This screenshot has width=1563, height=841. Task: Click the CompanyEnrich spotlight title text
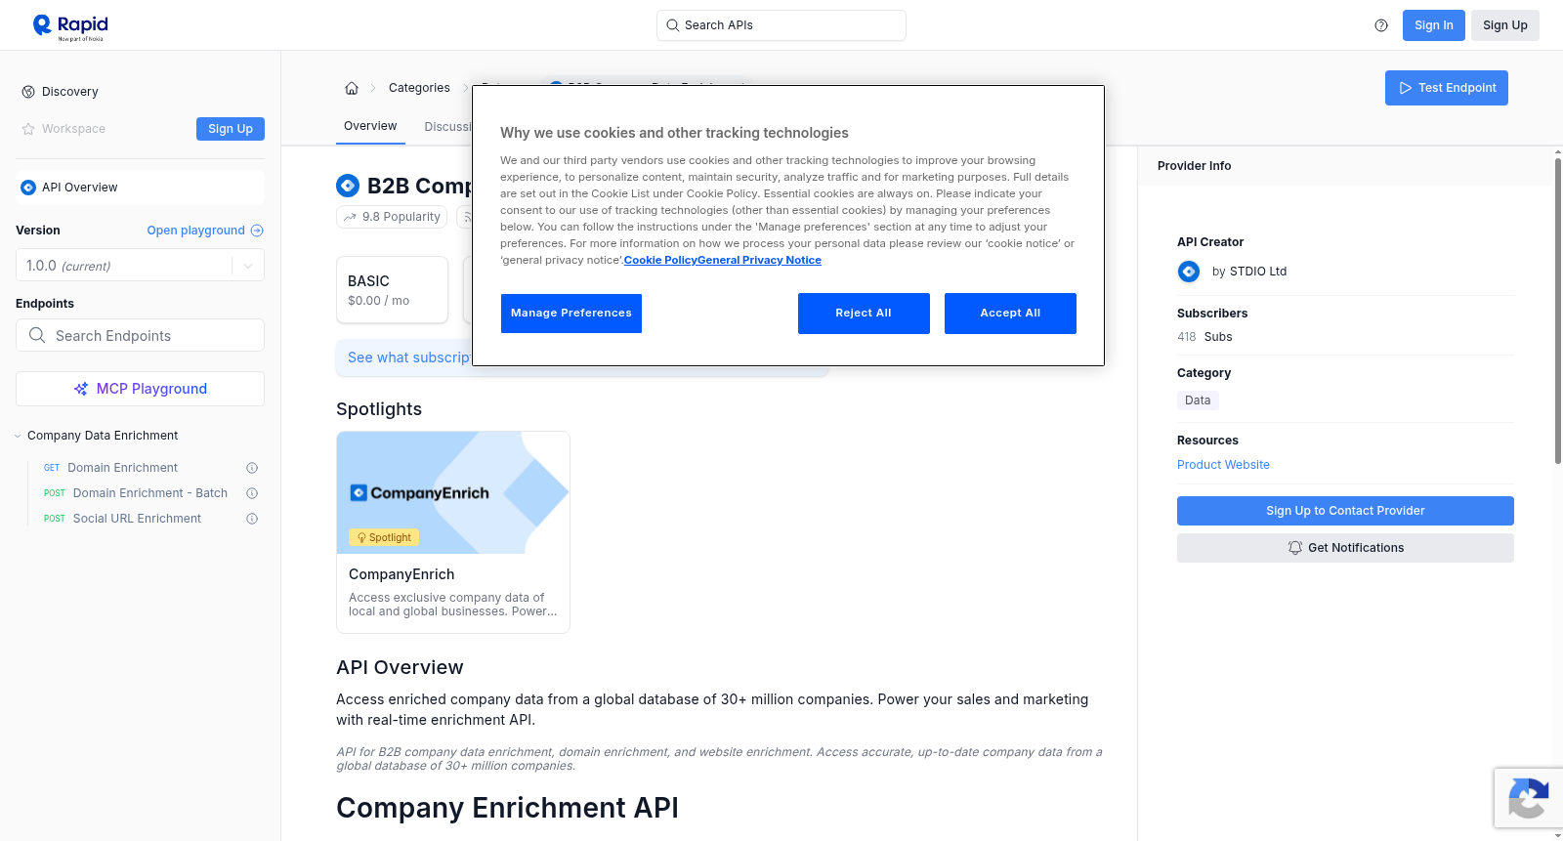pos(401,574)
